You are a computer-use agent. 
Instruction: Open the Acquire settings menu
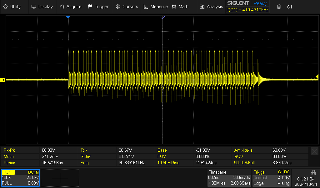(70, 7)
